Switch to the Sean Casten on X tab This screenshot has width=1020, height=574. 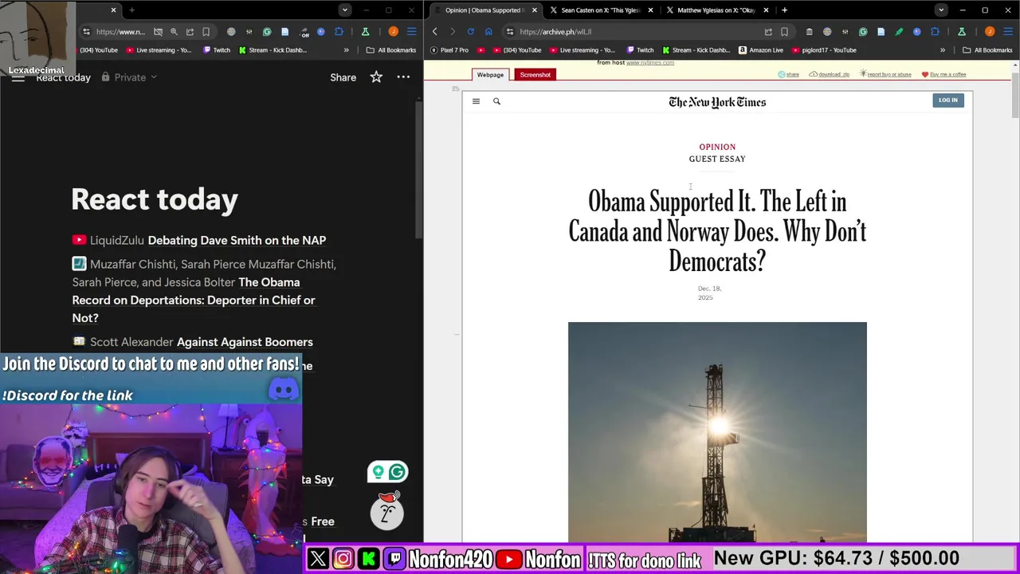click(x=601, y=10)
